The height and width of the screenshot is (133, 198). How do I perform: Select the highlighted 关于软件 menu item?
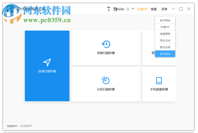pos(165,54)
